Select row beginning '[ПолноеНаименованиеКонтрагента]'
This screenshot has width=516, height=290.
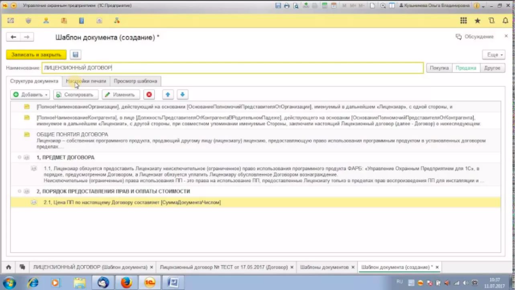[255, 121]
